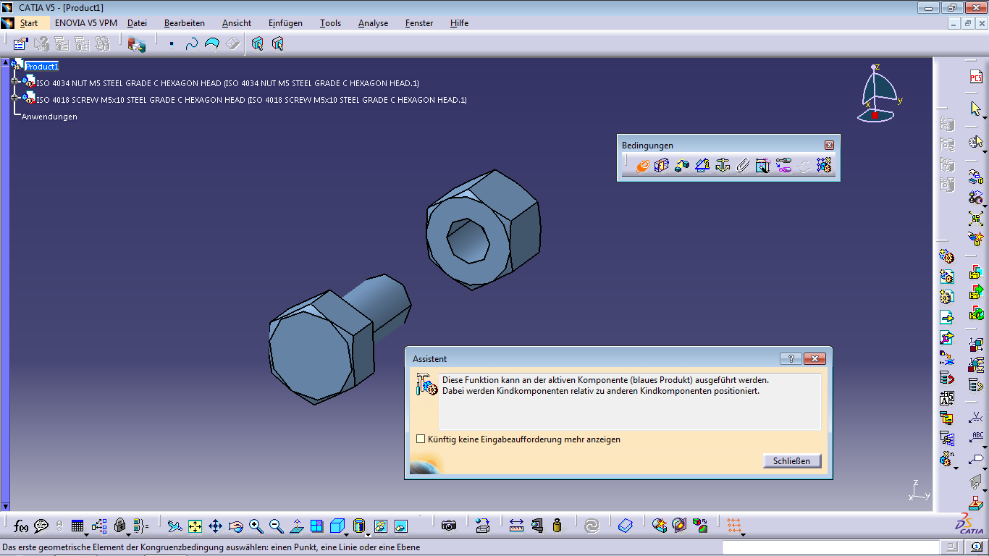Select the Angle constraint icon in Bedingungen

click(x=702, y=166)
